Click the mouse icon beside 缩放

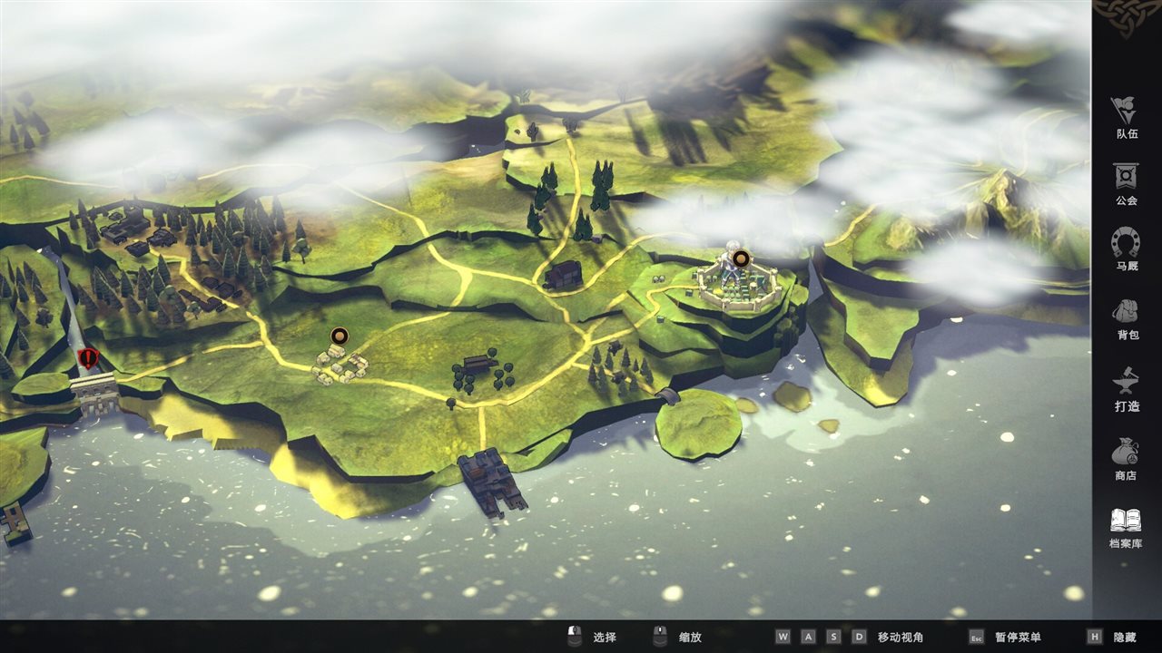pyautogui.click(x=660, y=637)
